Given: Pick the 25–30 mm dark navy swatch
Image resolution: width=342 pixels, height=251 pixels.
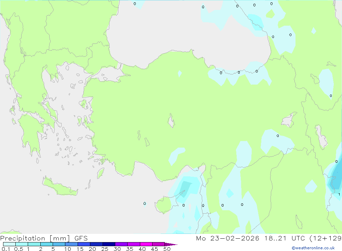Looking at the screenshot, I should coord(109,244).
